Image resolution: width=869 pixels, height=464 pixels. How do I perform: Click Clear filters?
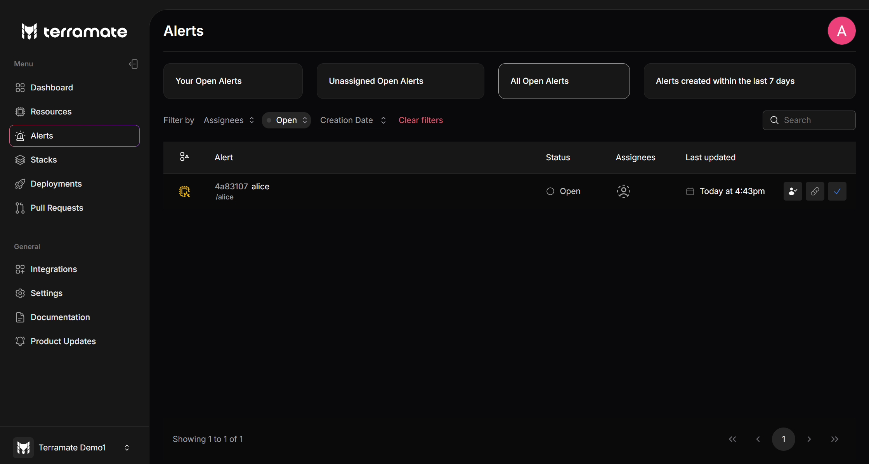(421, 120)
